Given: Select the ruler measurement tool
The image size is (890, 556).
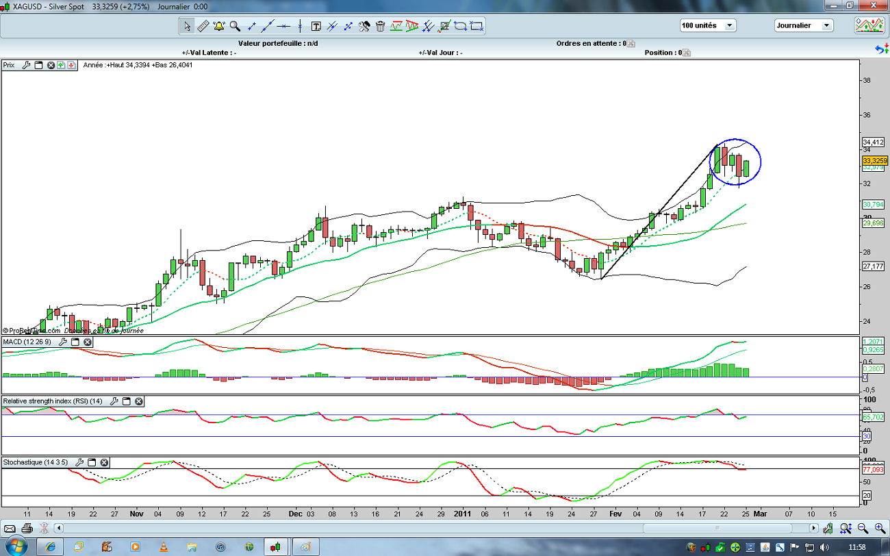Looking at the screenshot, I should pyautogui.click(x=203, y=26).
